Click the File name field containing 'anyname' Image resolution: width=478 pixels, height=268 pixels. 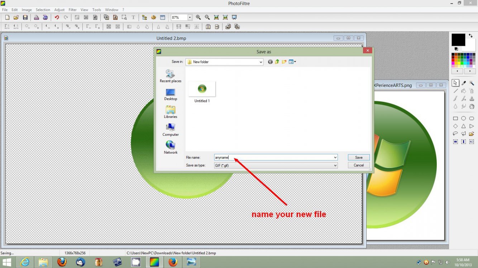coord(276,157)
